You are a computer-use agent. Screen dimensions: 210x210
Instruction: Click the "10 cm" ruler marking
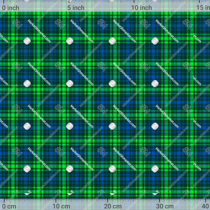click(61, 206)
